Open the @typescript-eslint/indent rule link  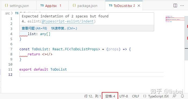(68, 21)
